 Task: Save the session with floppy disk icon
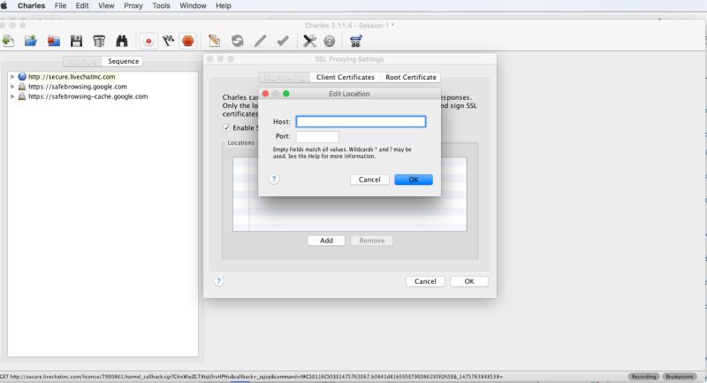click(76, 41)
